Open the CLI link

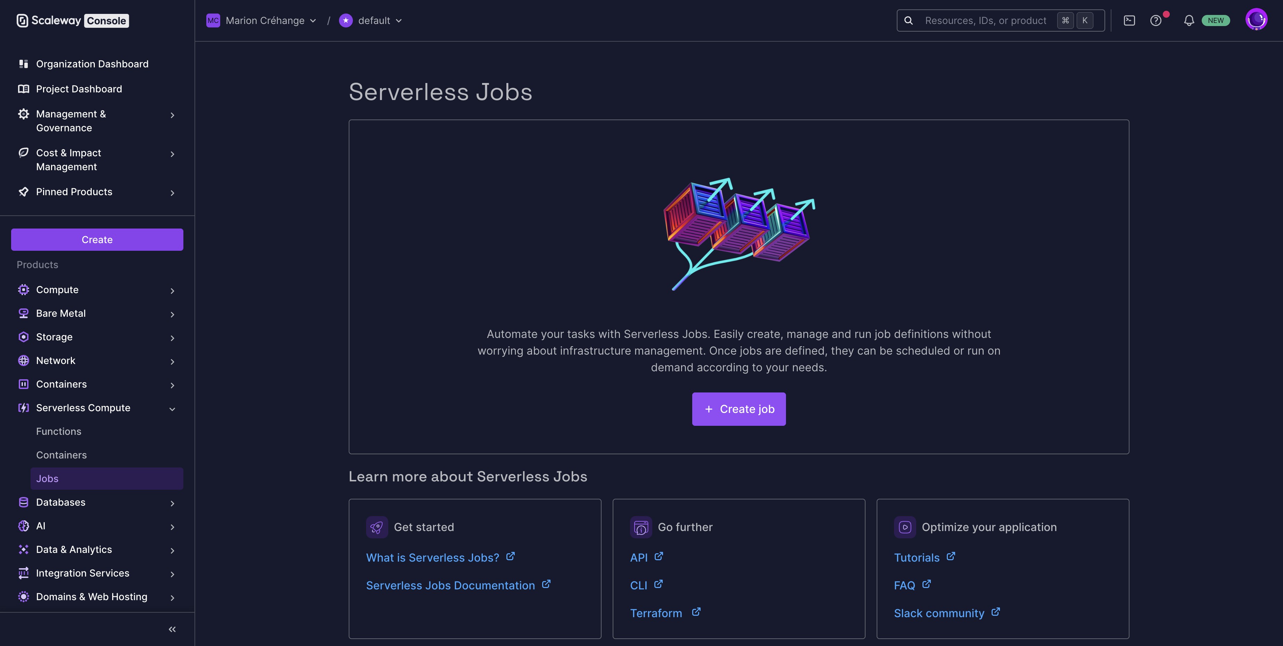pos(646,585)
